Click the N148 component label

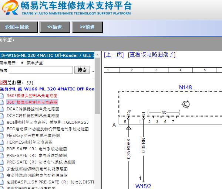click(x=185, y=87)
